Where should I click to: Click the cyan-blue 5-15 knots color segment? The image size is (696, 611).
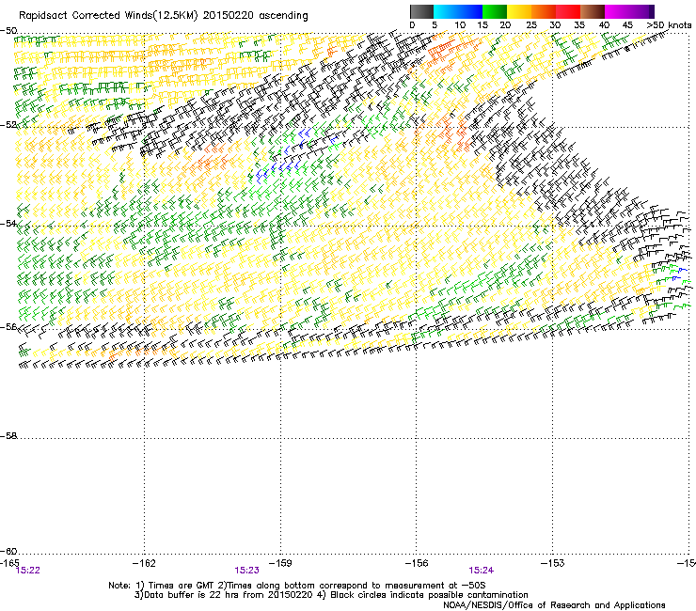(x=458, y=11)
